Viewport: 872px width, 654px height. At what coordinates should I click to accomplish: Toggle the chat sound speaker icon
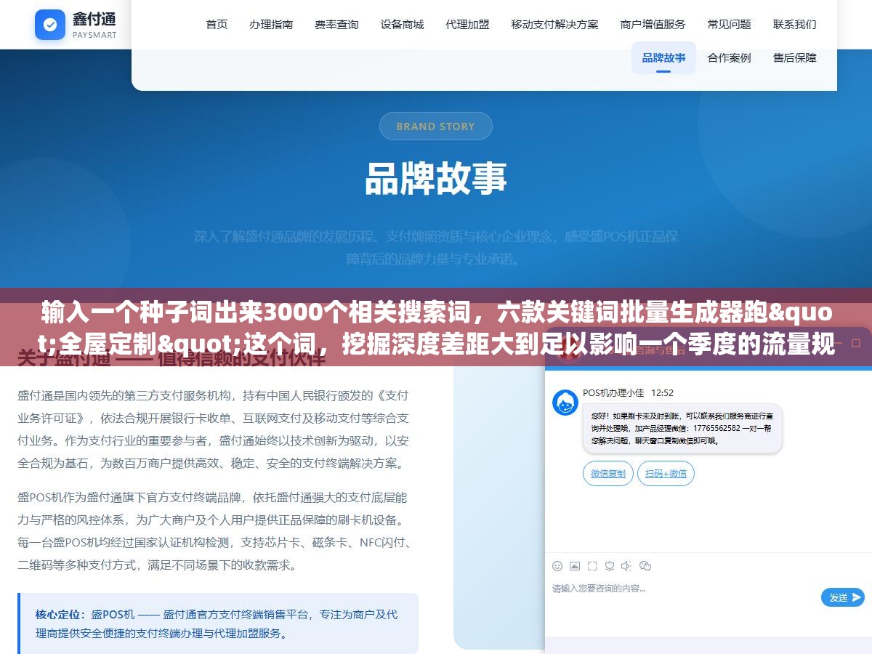tap(627, 565)
